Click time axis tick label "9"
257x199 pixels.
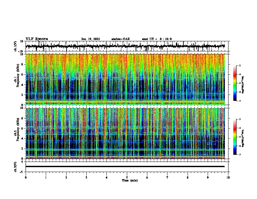208,178
